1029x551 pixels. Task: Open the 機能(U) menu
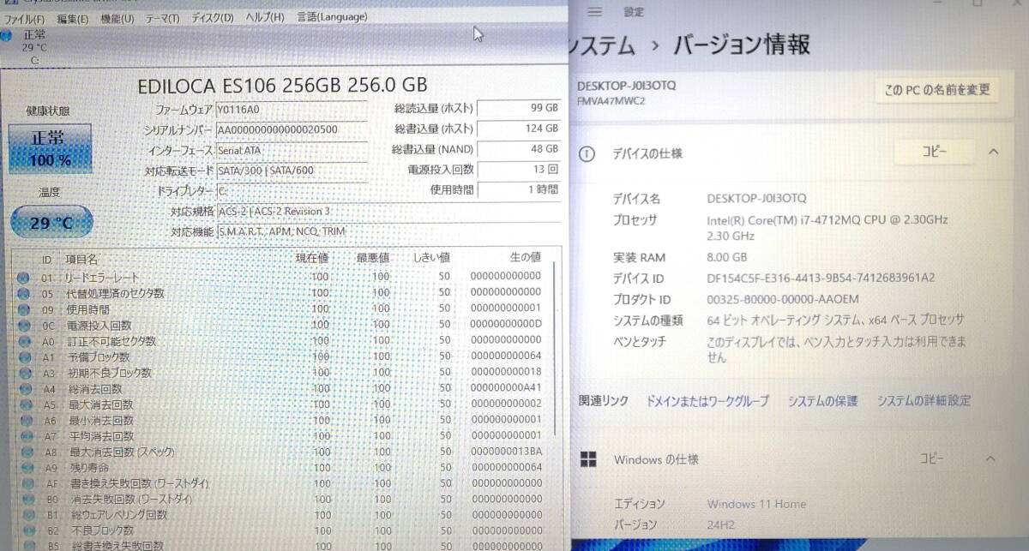pyautogui.click(x=118, y=18)
